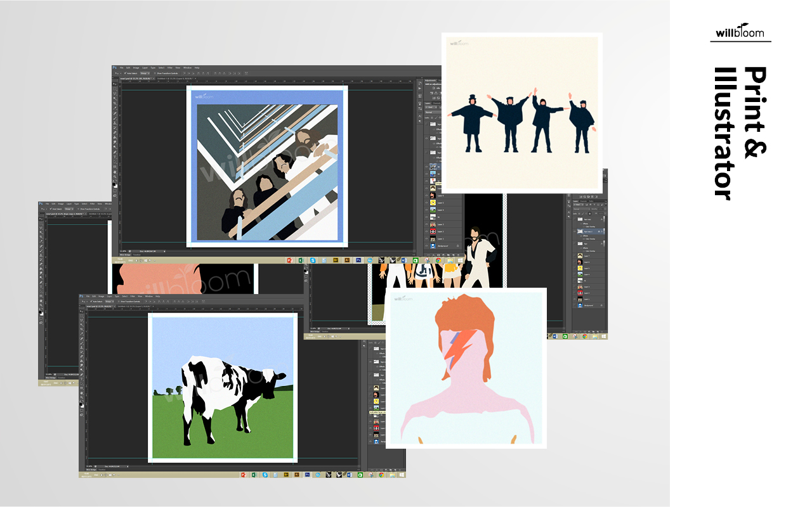This screenshot has height=507, width=812.
Task: Open Mini Bridge tab in cow window
Action: click(x=91, y=470)
